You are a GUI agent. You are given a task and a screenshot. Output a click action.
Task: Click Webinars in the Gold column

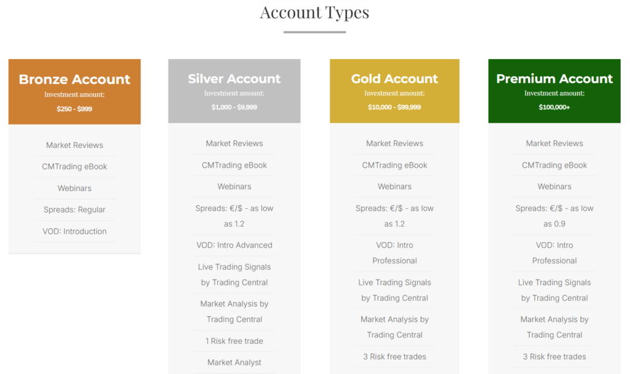point(394,187)
